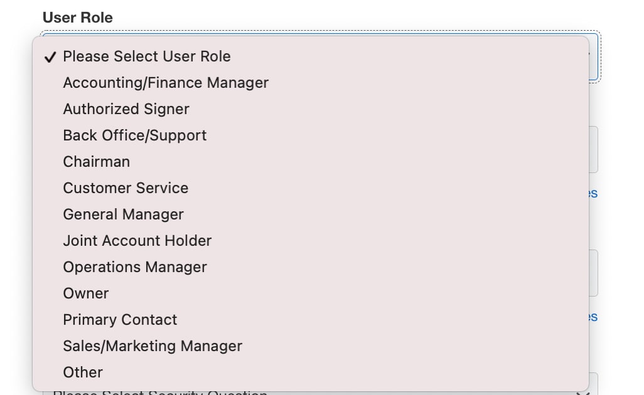The width and height of the screenshot is (644, 395).
Task: Click the User Role dropdown field edge
Action: pyautogui.click(x=594, y=56)
